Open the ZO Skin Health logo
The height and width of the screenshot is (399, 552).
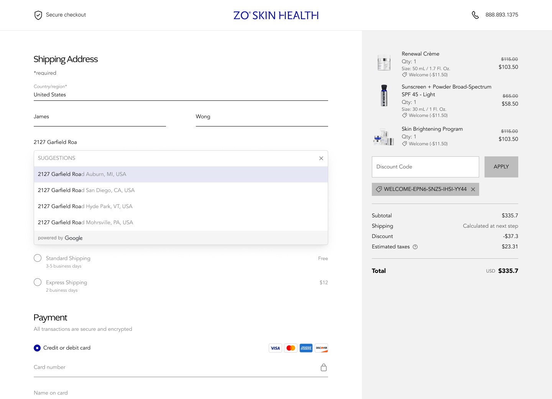276,15
